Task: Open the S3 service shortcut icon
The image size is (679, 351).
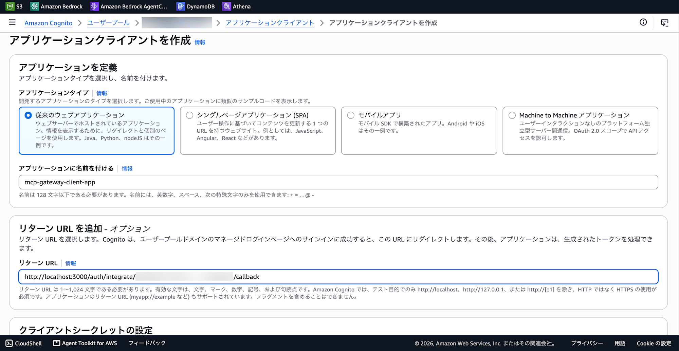Action: (10, 6)
